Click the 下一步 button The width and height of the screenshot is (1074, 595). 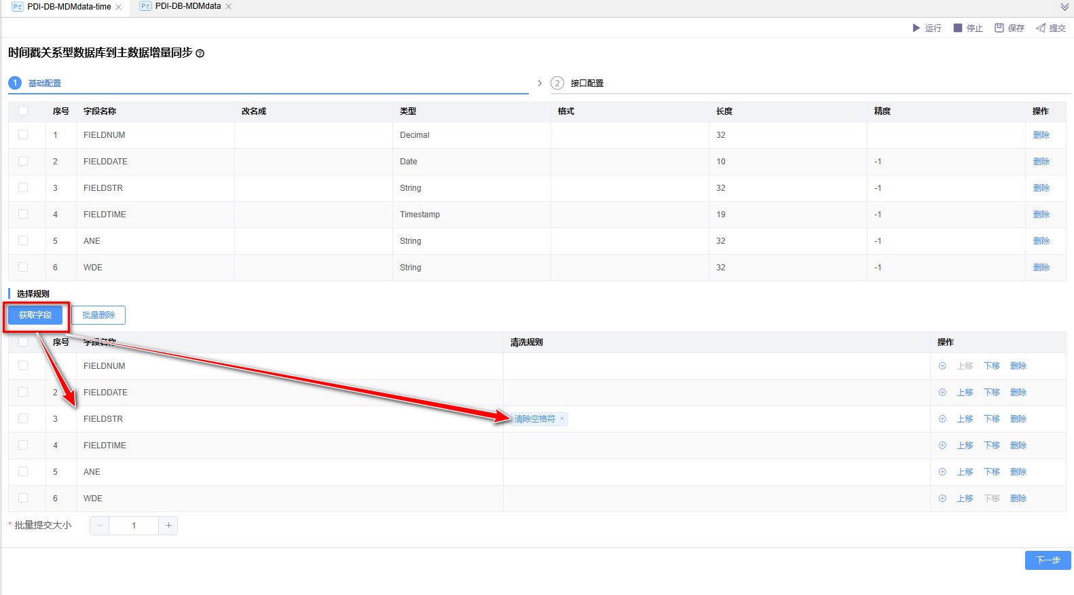[x=1048, y=560]
